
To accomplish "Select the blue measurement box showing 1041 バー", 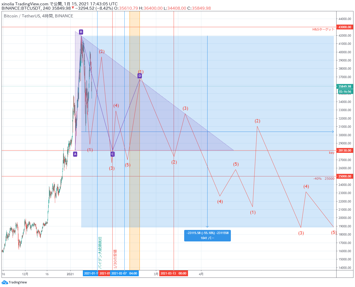I will click(x=208, y=236).
